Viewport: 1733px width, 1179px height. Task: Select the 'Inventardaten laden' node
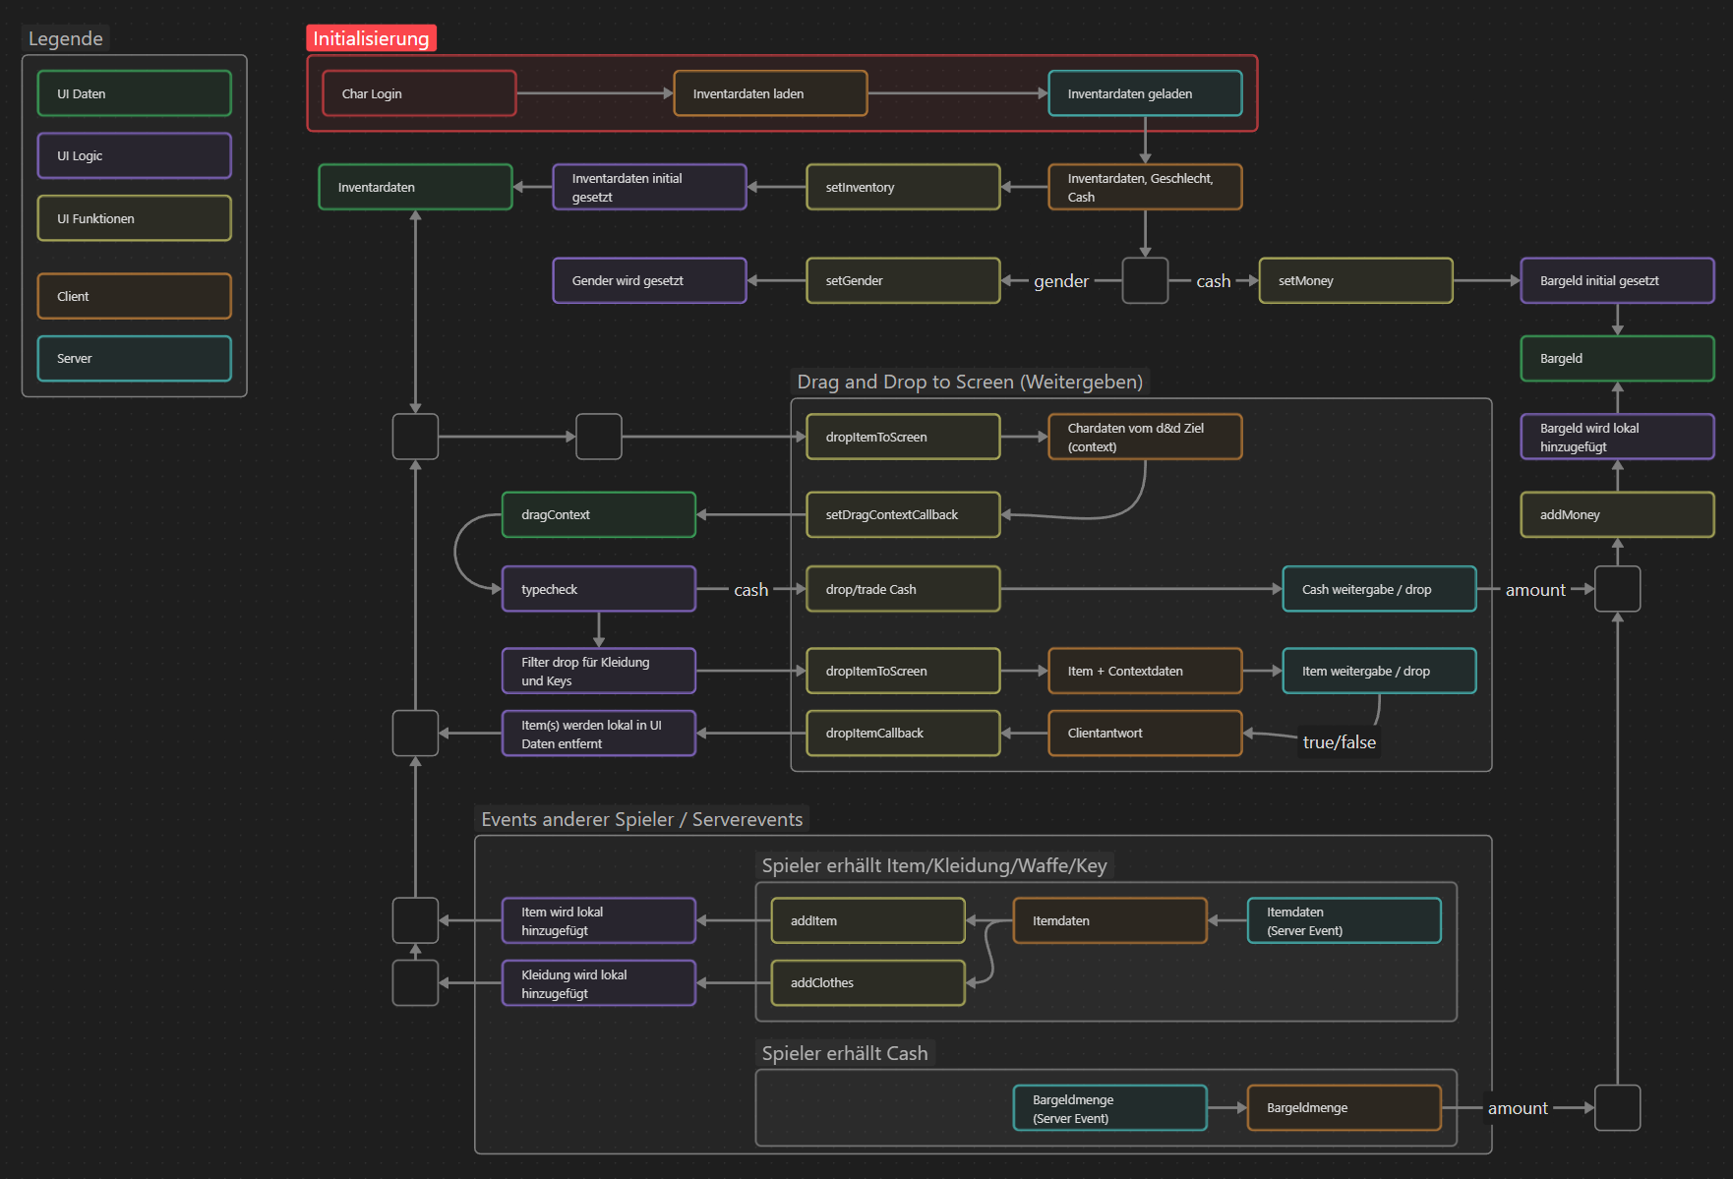click(x=770, y=93)
